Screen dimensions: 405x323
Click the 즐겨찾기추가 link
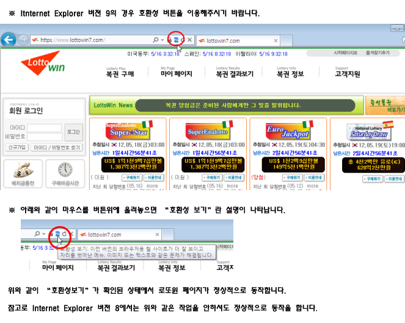[x=378, y=53]
